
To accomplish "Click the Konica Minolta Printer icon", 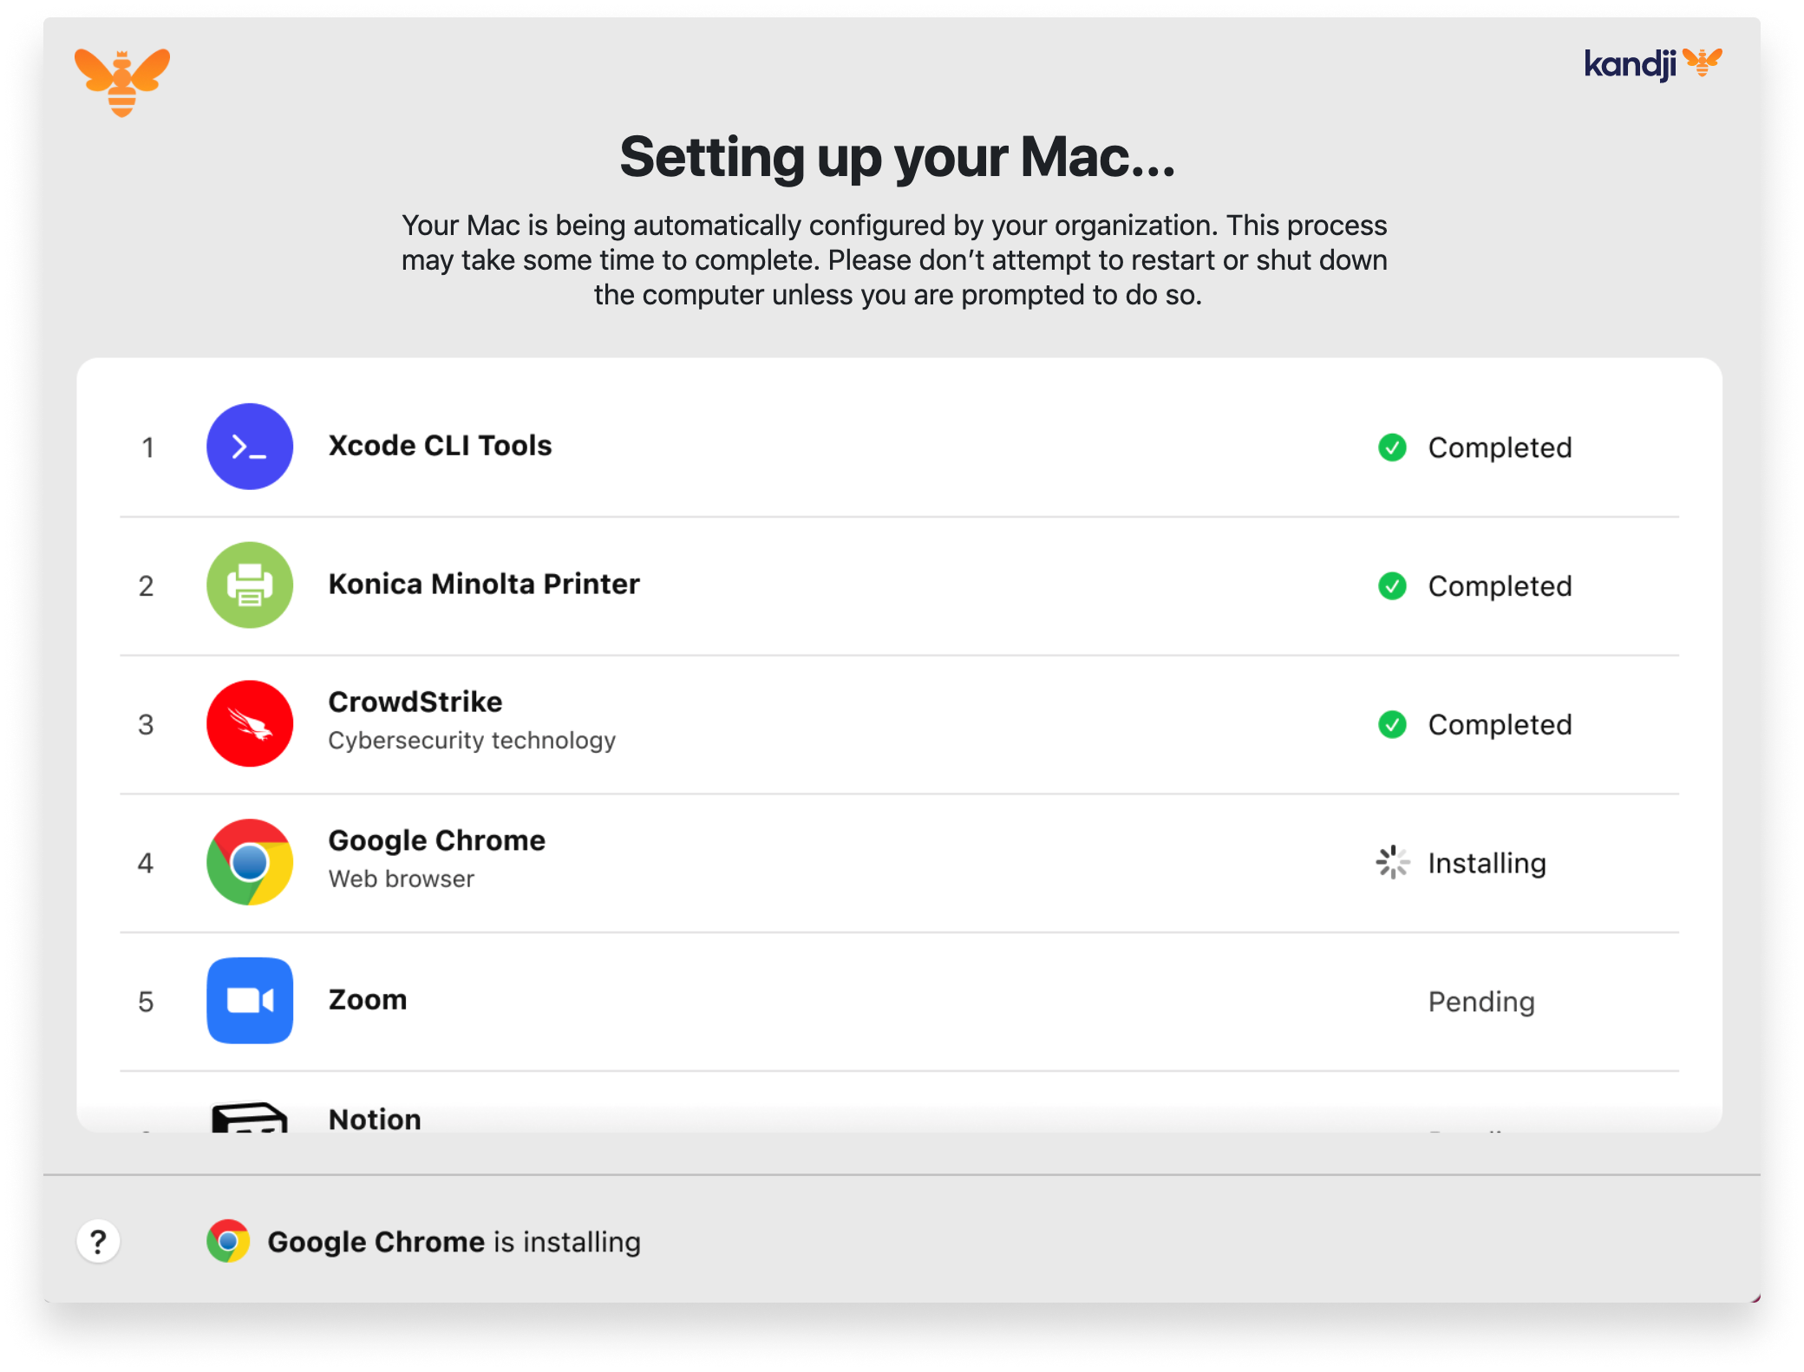I will tap(250, 585).
